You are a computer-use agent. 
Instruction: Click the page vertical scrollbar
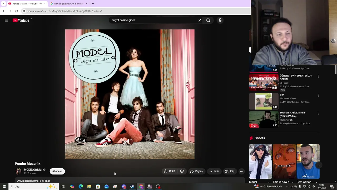point(335,69)
